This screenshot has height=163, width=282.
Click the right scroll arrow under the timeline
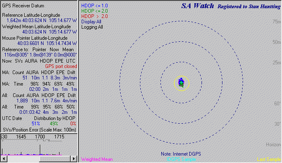(73, 158)
